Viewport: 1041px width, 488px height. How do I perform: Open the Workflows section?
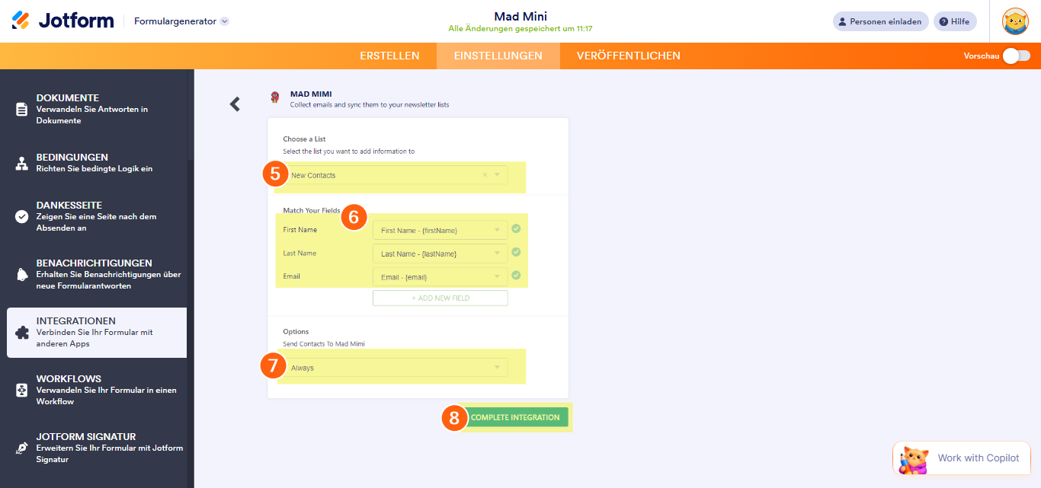click(x=69, y=390)
